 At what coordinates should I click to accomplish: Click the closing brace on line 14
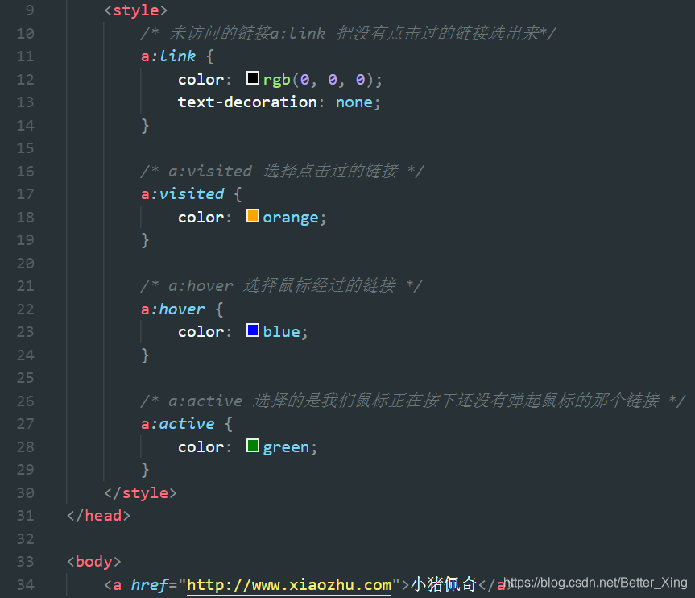145,126
